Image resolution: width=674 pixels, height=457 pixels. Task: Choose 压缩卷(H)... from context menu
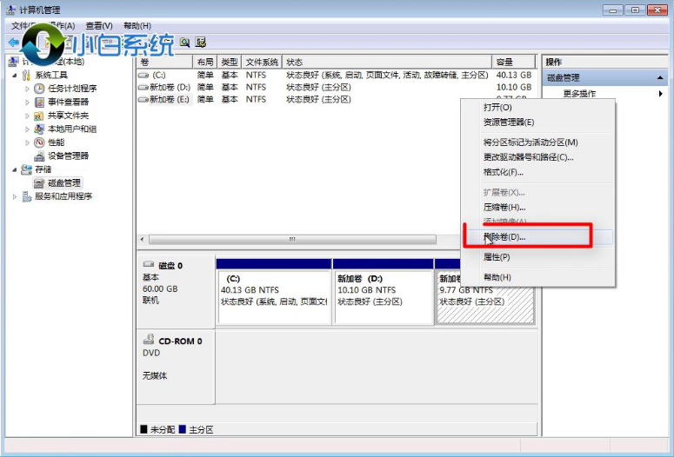coord(537,208)
